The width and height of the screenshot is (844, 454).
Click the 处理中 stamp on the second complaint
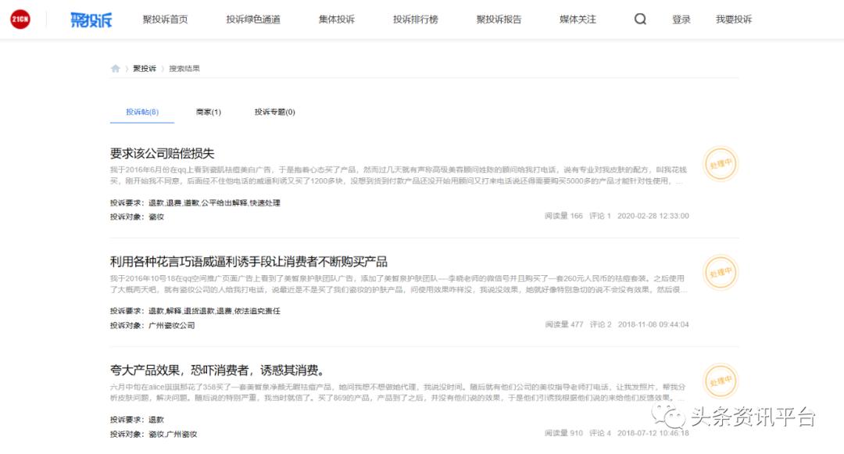720,273
